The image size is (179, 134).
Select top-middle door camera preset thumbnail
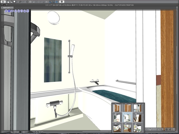(x=127, y=107)
